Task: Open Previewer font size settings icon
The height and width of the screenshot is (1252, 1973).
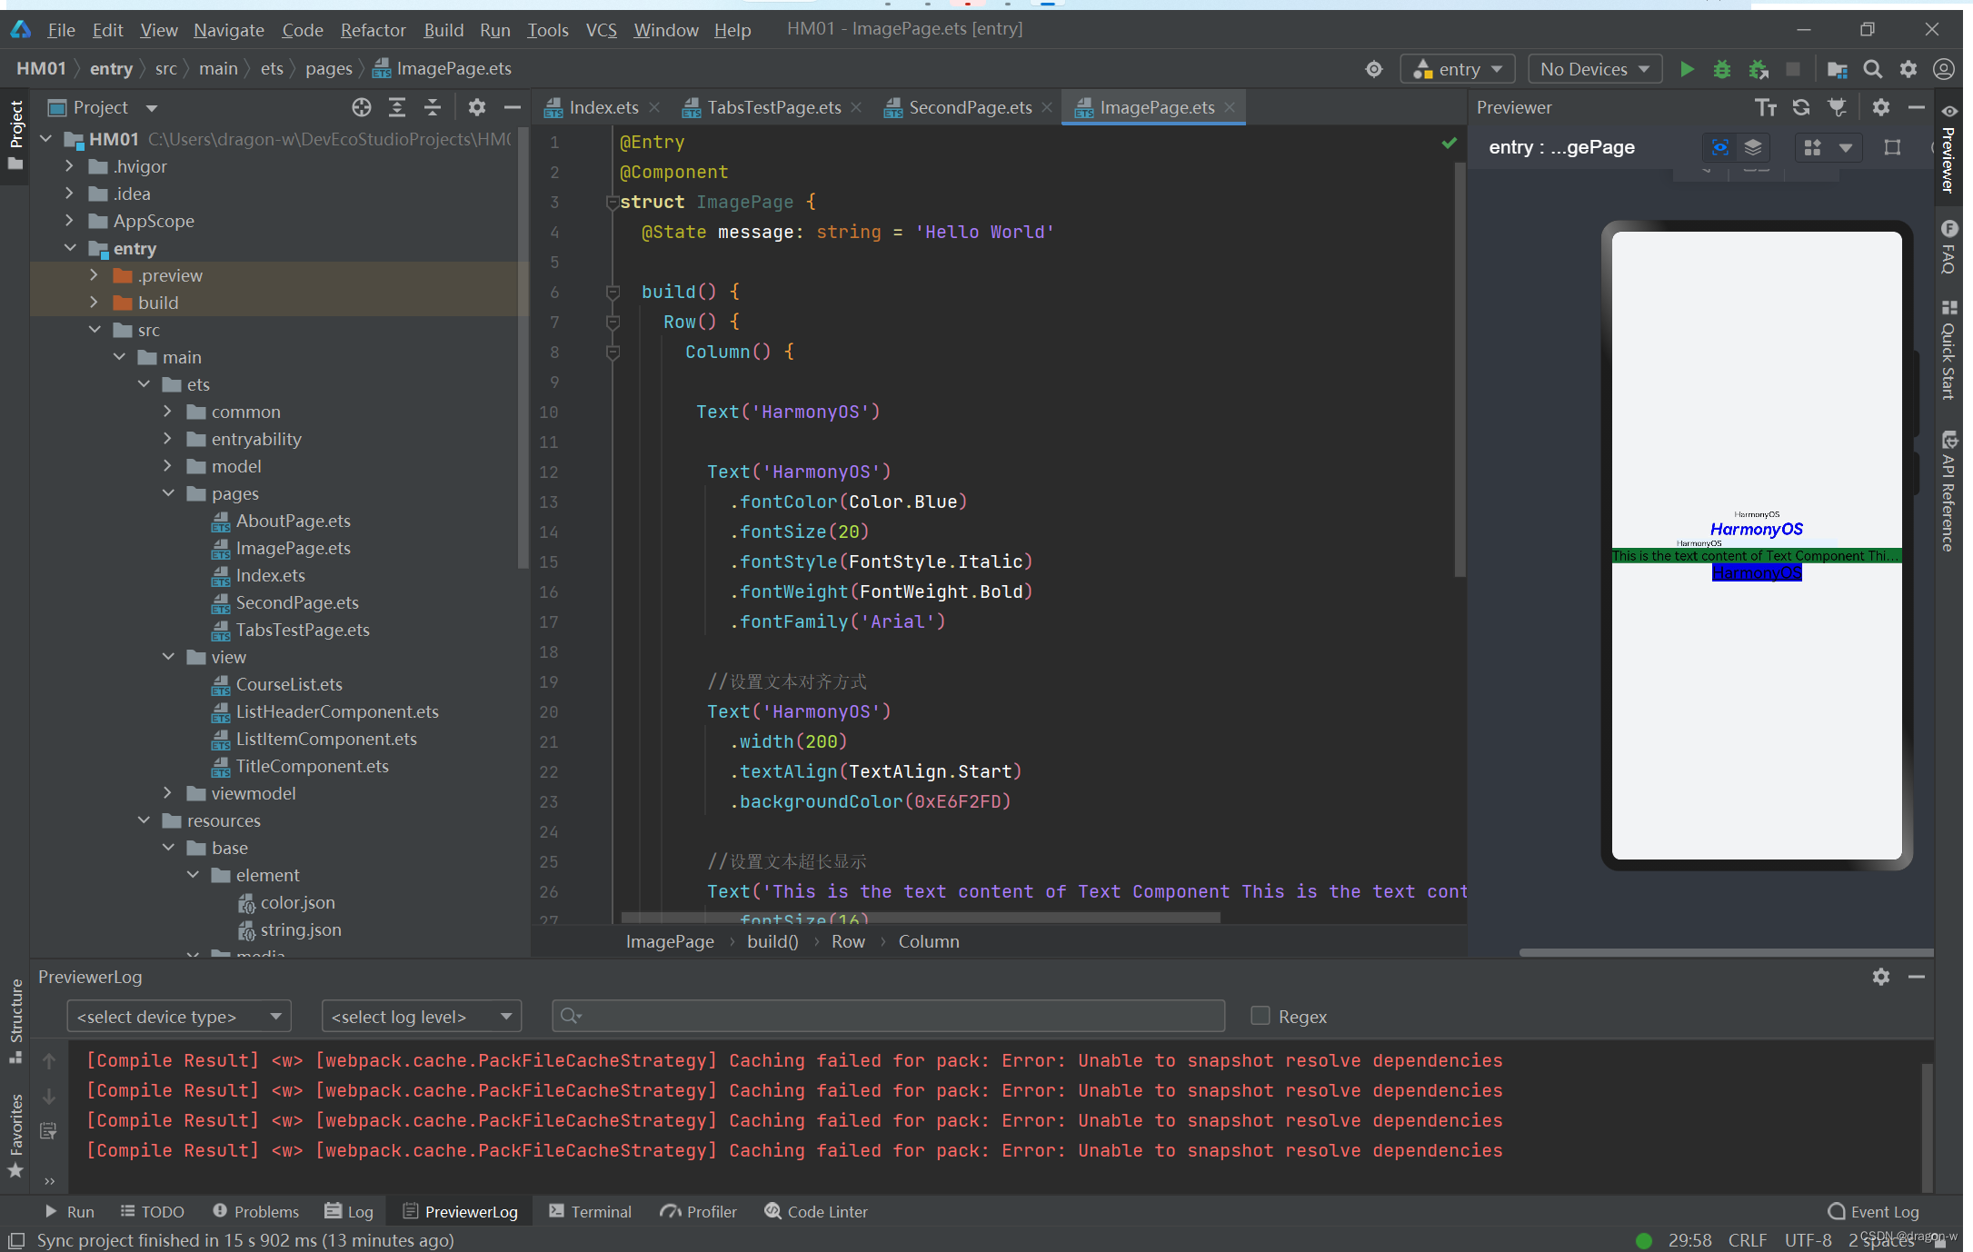Action: click(1765, 107)
